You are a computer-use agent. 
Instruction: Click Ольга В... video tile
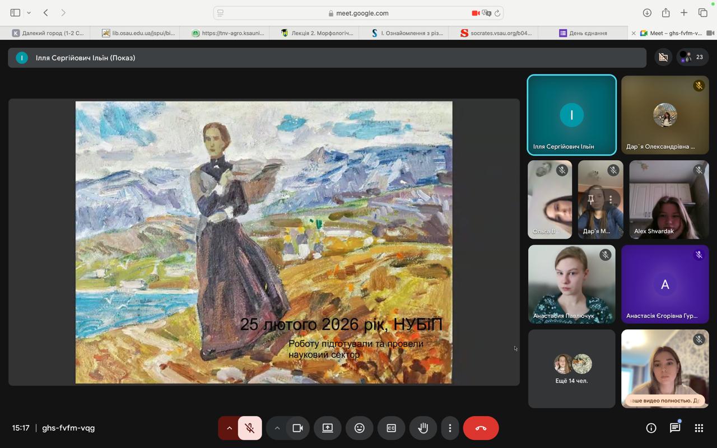coord(550,200)
